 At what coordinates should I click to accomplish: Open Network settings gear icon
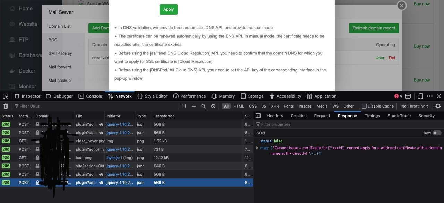coord(438,106)
